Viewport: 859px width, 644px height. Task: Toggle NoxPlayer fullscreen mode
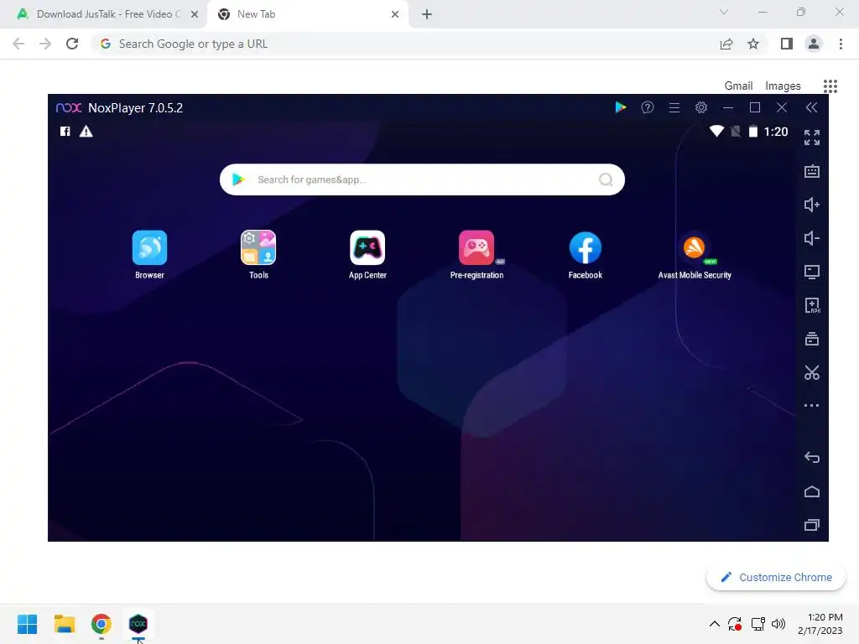click(812, 138)
